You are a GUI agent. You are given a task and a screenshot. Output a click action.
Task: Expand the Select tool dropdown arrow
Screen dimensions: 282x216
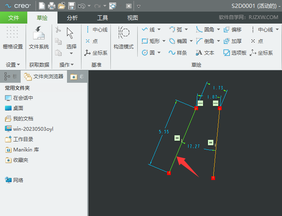pos(71,53)
